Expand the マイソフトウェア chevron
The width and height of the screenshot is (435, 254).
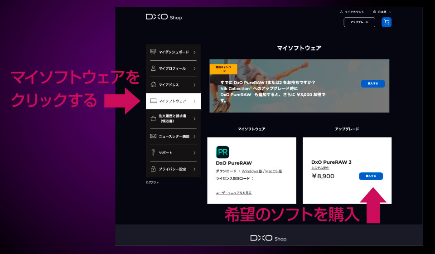tap(194, 101)
